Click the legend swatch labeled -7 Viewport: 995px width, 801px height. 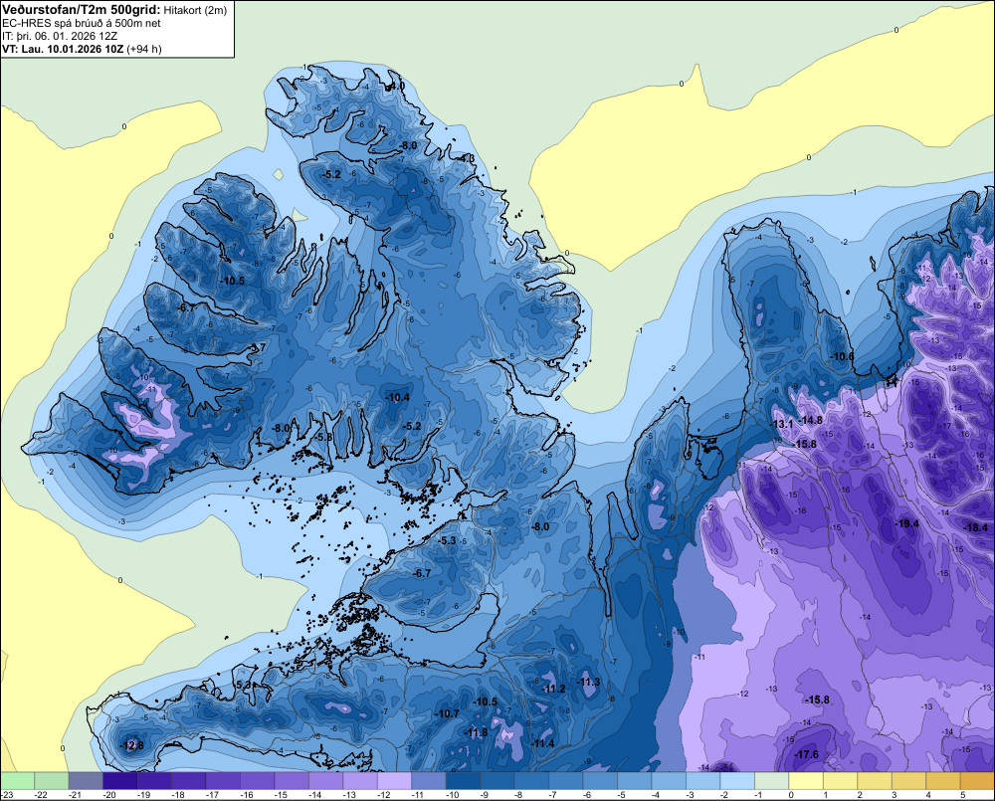(565, 781)
